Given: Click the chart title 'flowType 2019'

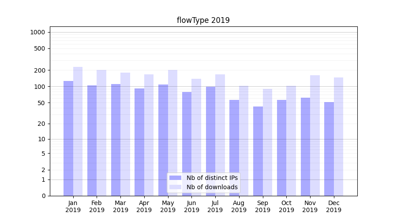Looking at the screenshot, I should (x=203, y=20).
